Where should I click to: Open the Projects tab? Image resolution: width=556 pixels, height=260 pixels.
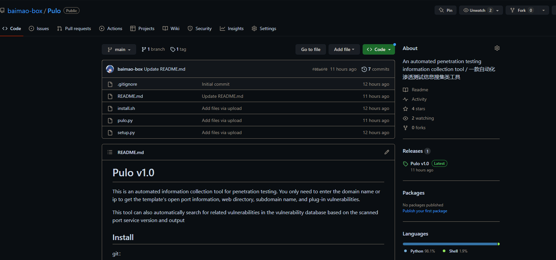[142, 28]
